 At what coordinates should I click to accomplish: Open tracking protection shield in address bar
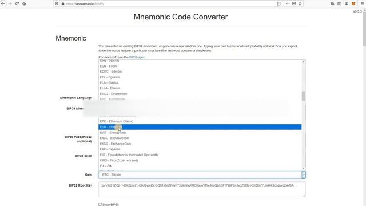[57, 4]
